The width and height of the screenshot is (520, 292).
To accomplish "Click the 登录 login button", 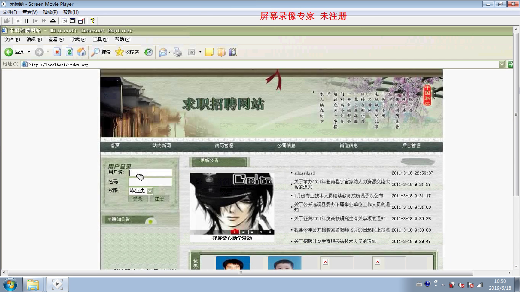I will (137, 199).
